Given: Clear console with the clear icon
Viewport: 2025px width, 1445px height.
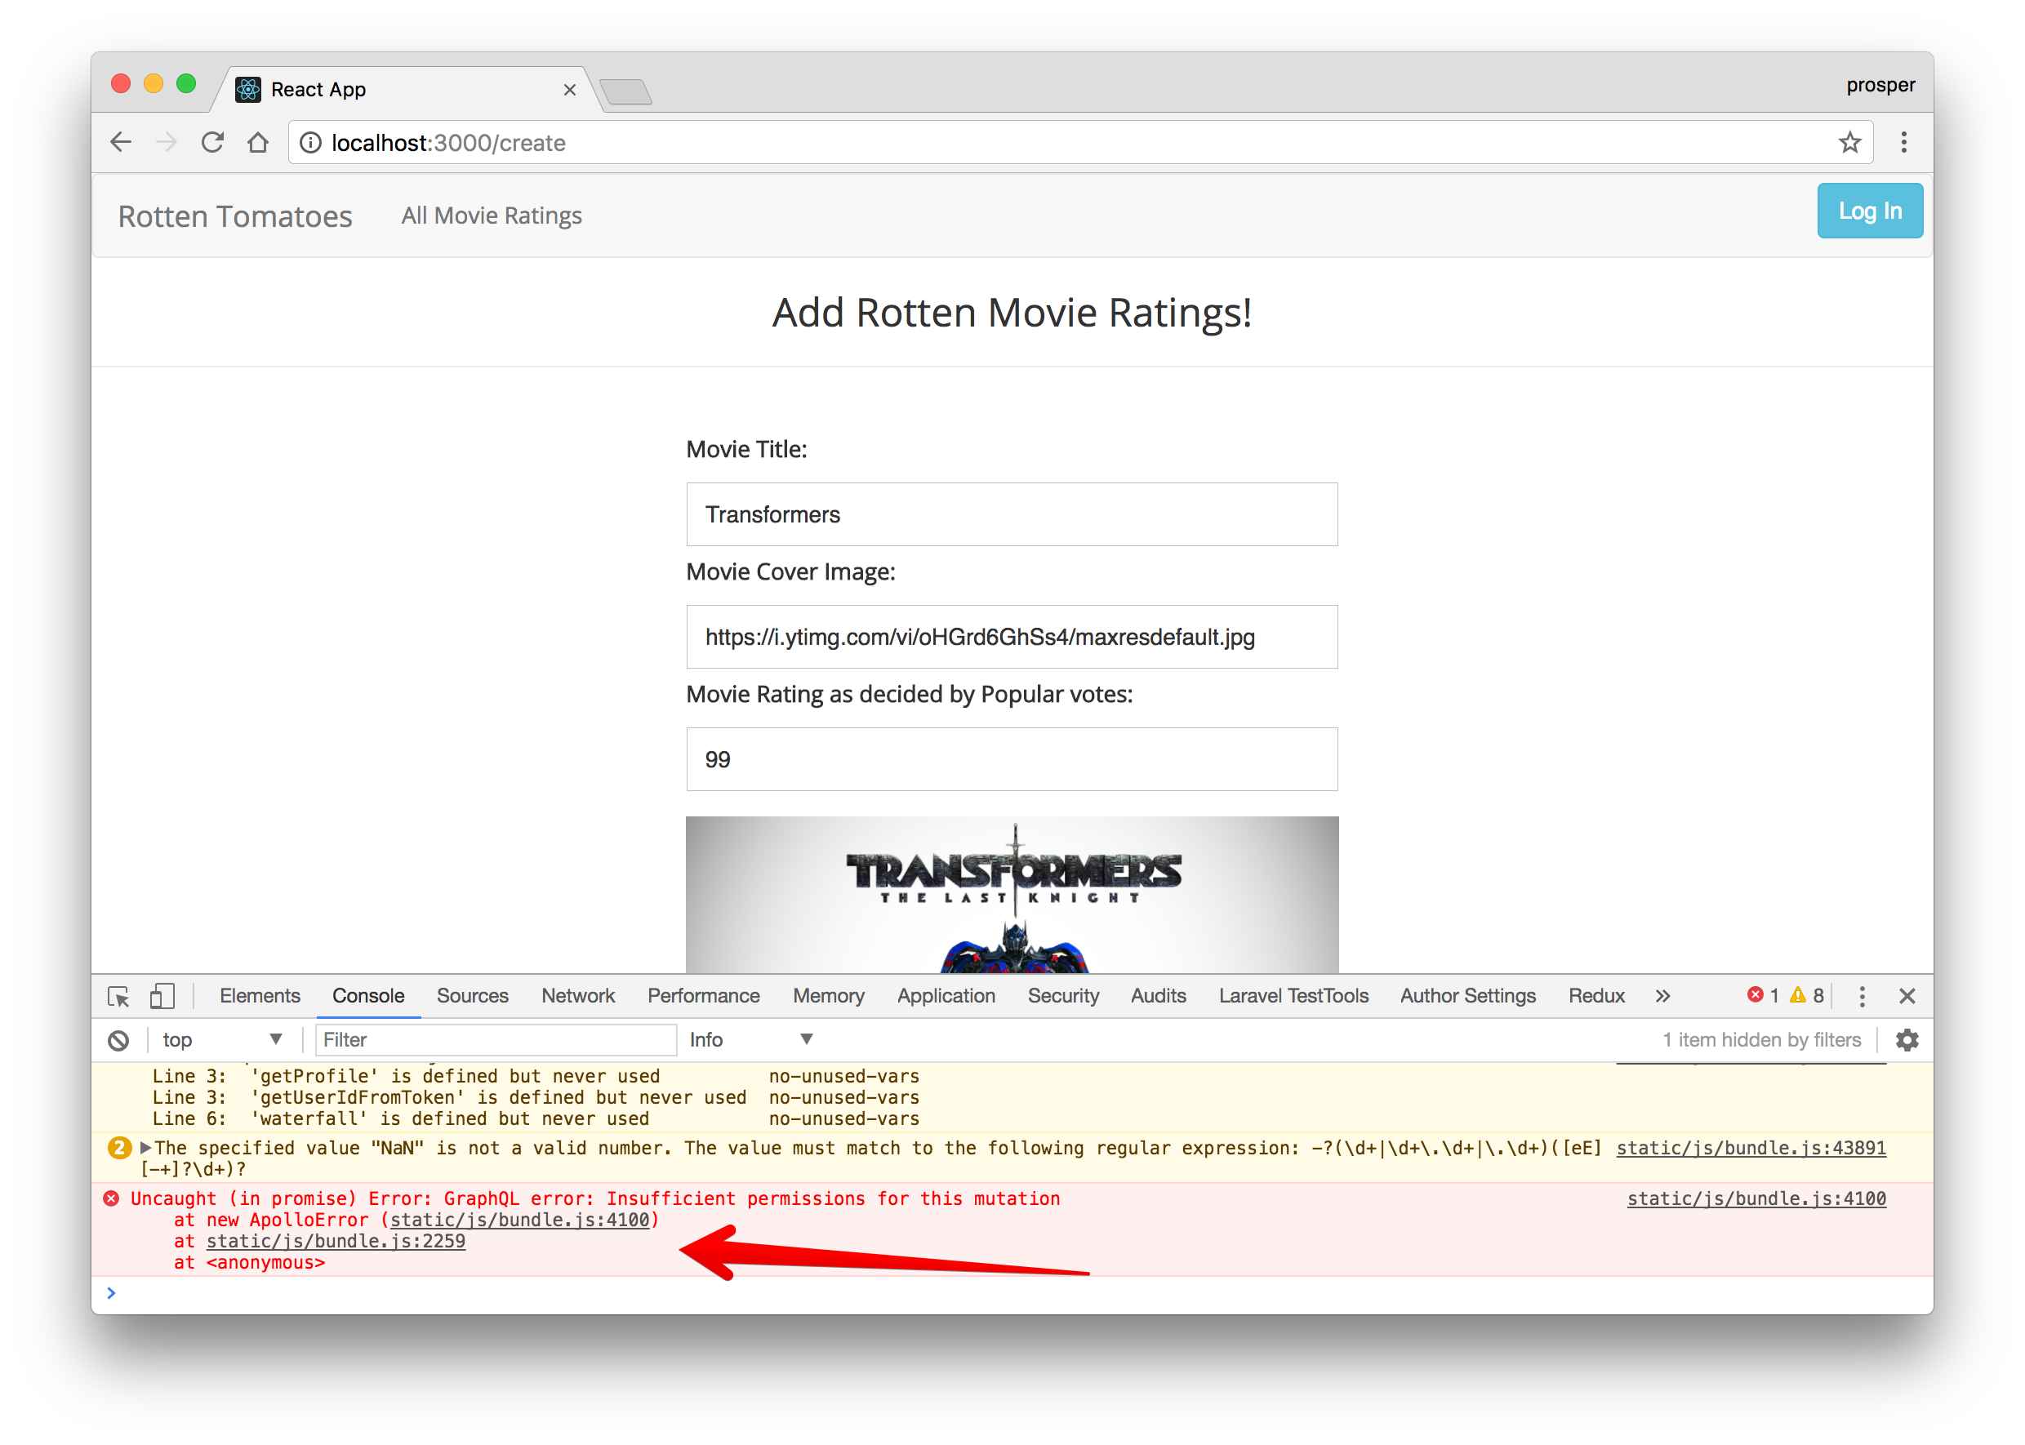Looking at the screenshot, I should click(118, 1040).
